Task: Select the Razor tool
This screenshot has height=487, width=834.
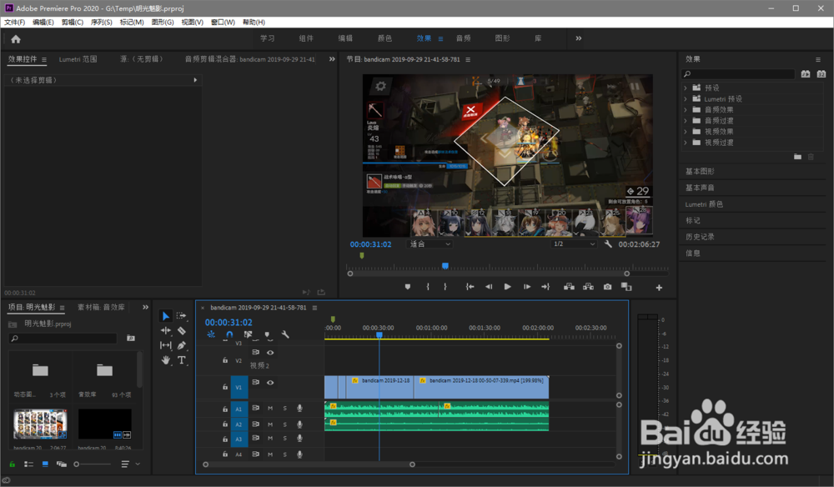Action: (x=182, y=331)
